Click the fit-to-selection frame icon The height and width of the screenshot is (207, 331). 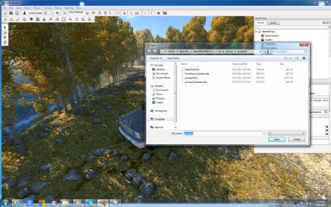(65, 13)
